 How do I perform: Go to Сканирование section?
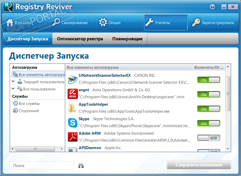(x=73, y=22)
